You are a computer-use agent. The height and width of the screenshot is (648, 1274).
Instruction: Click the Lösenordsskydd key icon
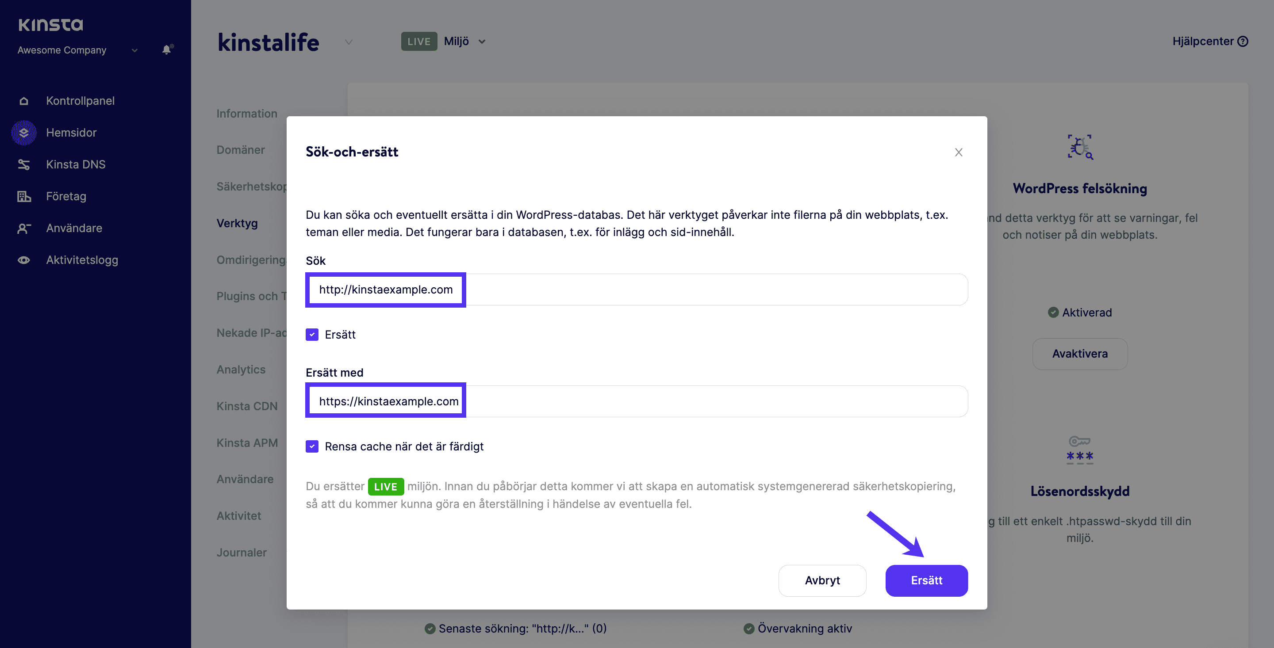coord(1080,449)
